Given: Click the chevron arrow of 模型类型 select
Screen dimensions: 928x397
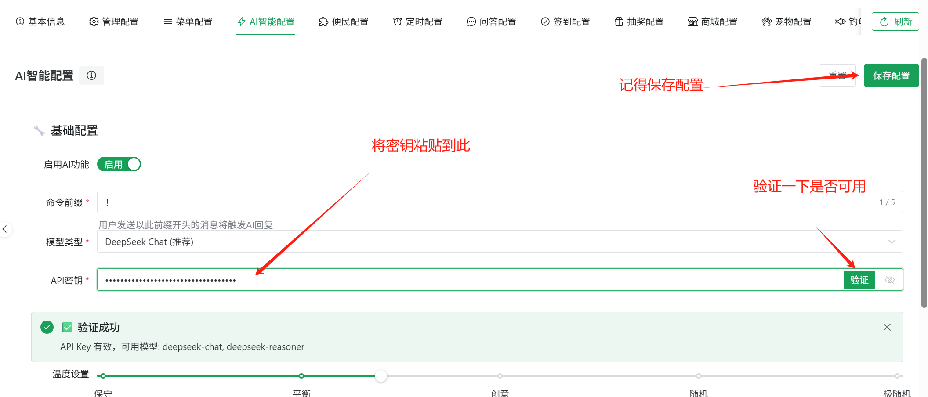Looking at the screenshot, I should (892, 242).
